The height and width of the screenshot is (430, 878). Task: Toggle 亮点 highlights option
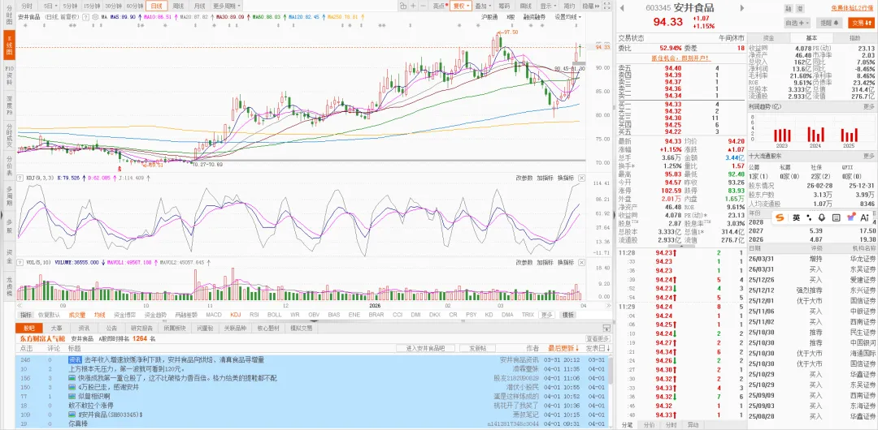click(439, 6)
